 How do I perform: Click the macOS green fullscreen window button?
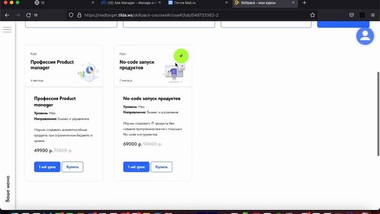(x=17, y=2)
